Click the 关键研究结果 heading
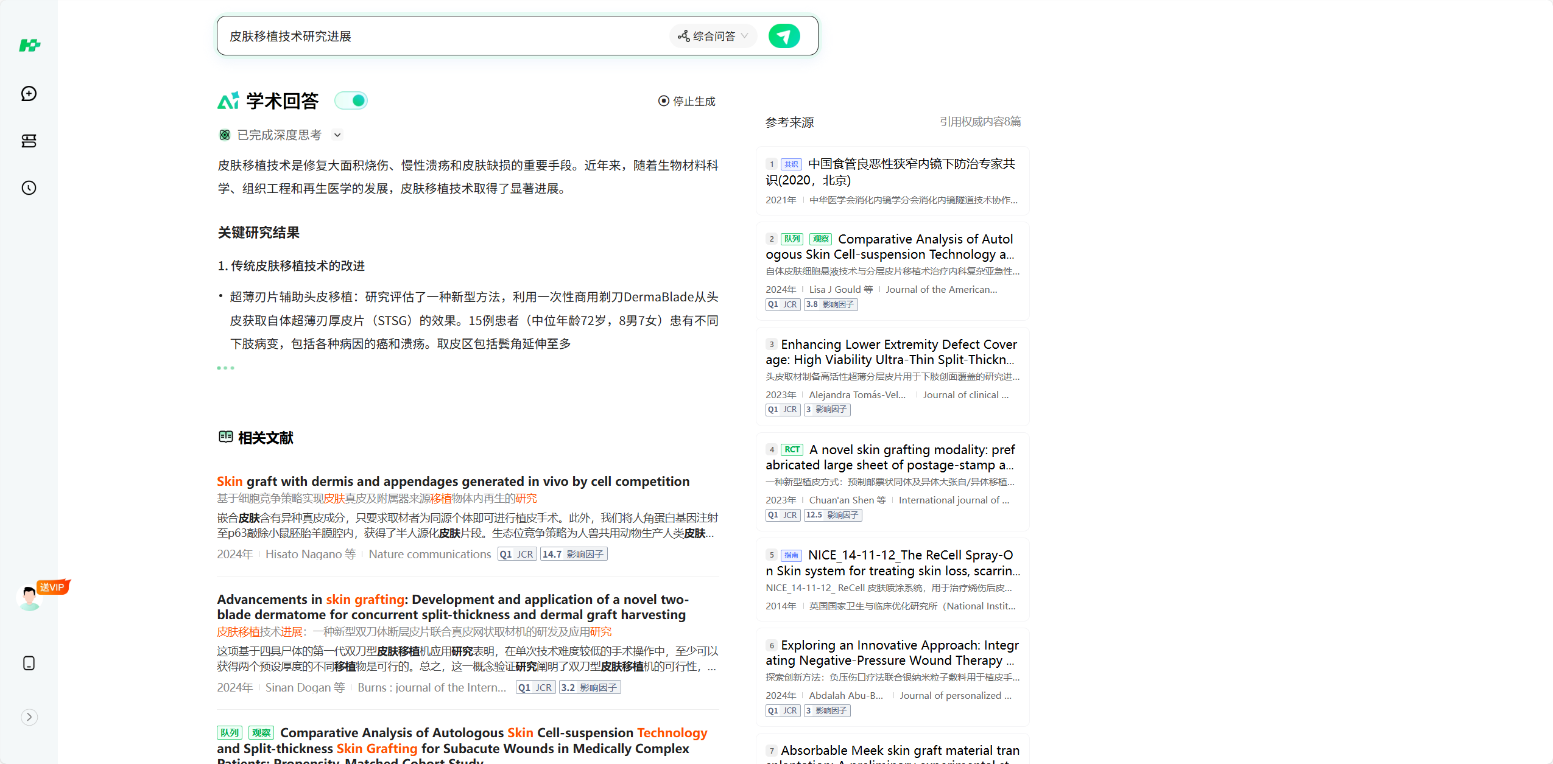This screenshot has width=1553, height=764. pyautogui.click(x=259, y=233)
